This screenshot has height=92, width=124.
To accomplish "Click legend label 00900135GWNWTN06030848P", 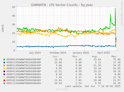I will tap(24, 60).
